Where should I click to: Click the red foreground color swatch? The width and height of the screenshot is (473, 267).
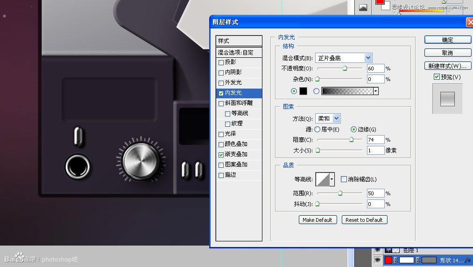click(x=380, y=1)
